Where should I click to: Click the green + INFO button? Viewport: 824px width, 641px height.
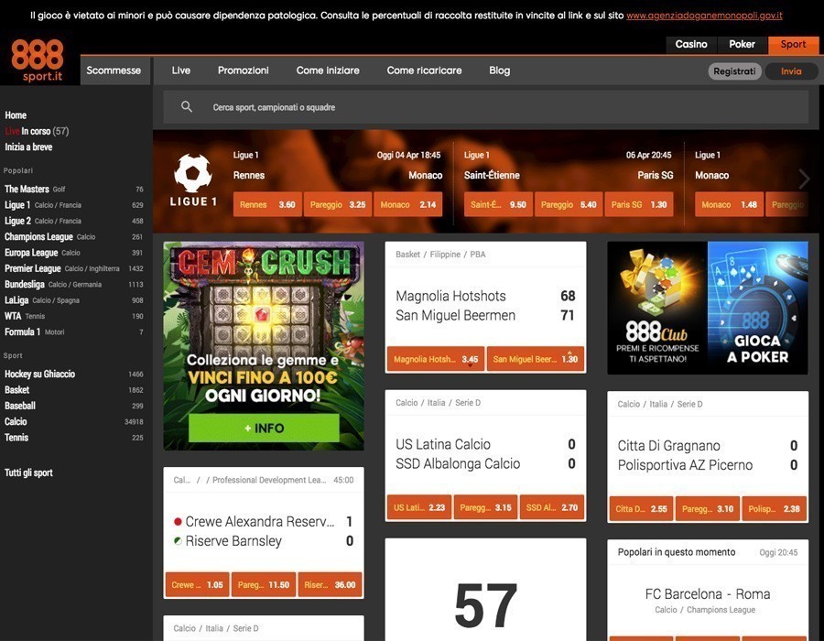tap(264, 429)
